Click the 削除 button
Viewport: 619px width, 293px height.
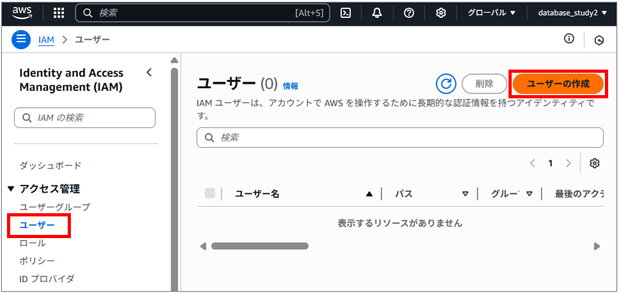point(484,84)
